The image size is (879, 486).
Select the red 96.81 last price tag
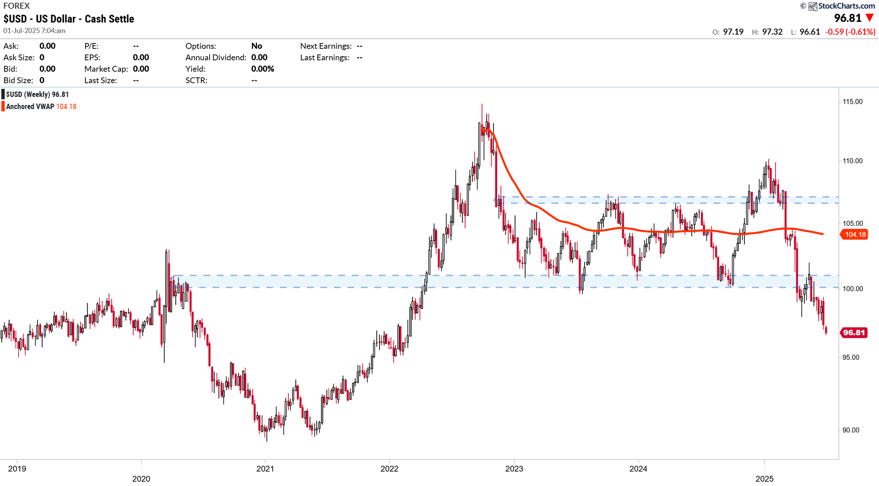pyautogui.click(x=854, y=332)
